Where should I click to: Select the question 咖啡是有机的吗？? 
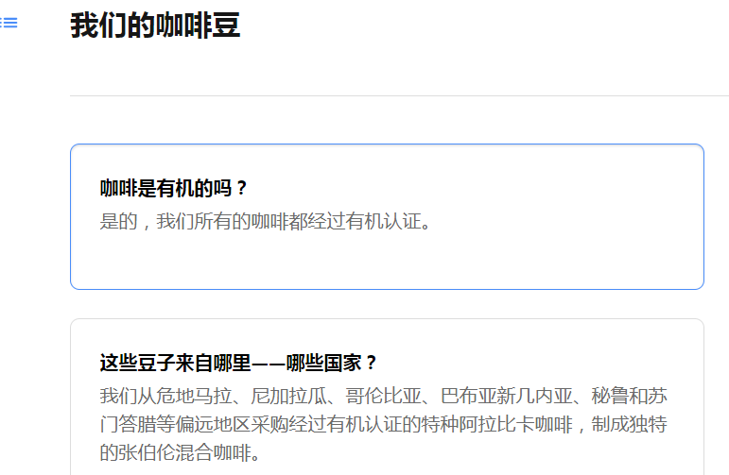174,188
